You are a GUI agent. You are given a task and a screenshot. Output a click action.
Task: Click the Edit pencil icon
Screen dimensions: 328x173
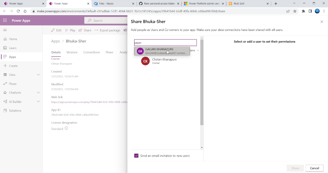click(x=53, y=30)
